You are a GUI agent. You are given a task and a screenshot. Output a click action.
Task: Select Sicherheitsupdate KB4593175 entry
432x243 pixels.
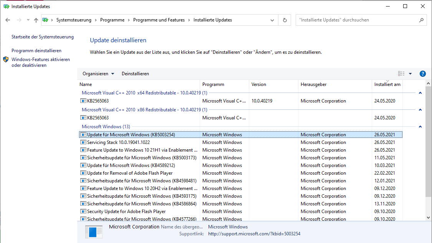coord(240,196)
